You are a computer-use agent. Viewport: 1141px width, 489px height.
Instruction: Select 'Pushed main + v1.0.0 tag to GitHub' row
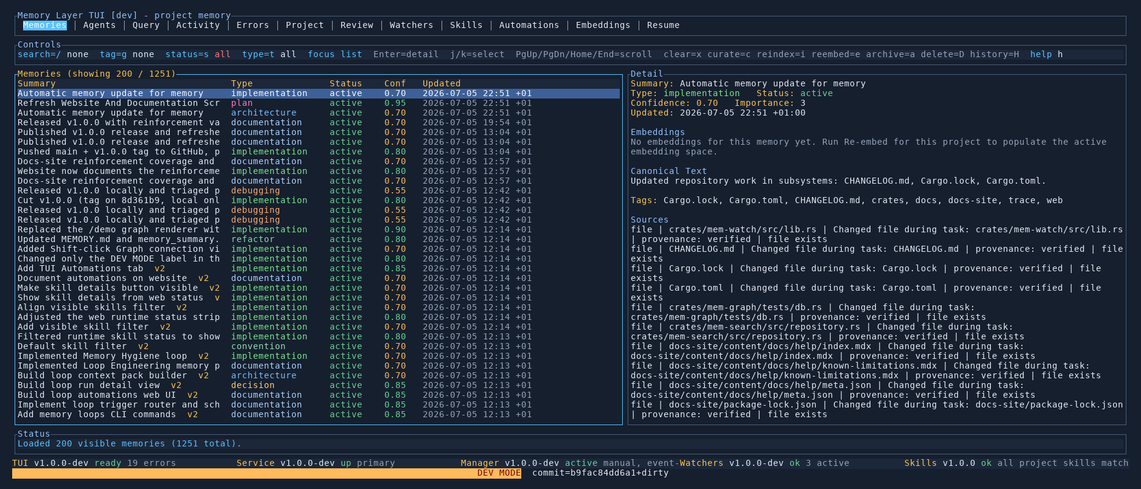(x=318, y=151)
